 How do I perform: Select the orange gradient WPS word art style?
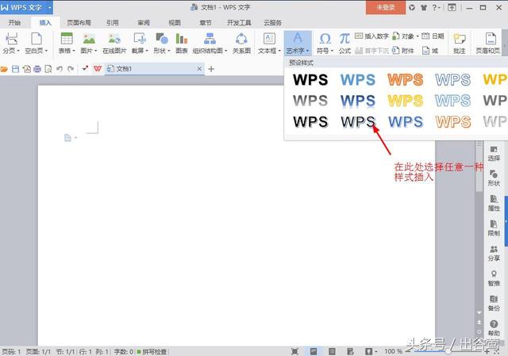405,79
